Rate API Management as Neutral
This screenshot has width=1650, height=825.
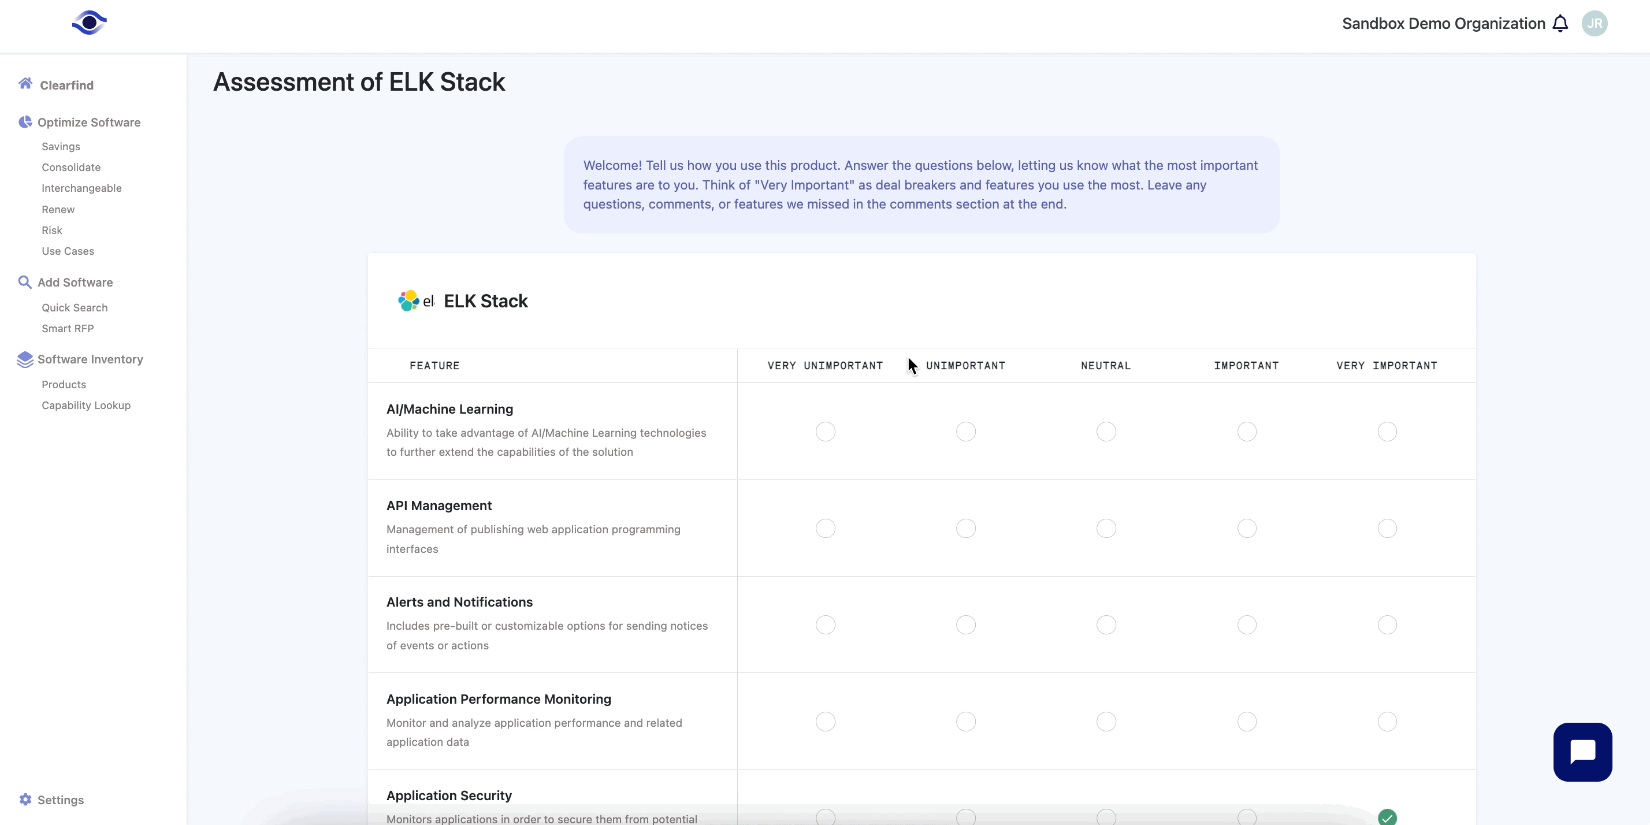tap(1106, 529)
